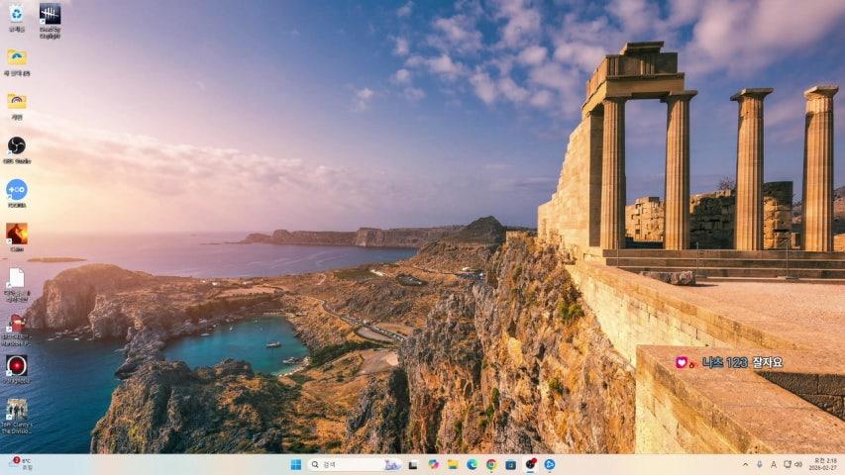Open Copilot from the taskbar
This screenshot has height=475, width=845.
tap(433, 464)
